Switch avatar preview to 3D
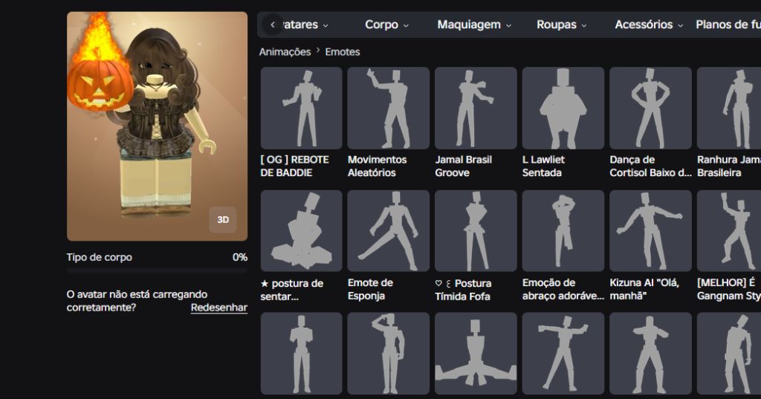The height and width of the screenshot is (399, 761). [x=223, y=220]
